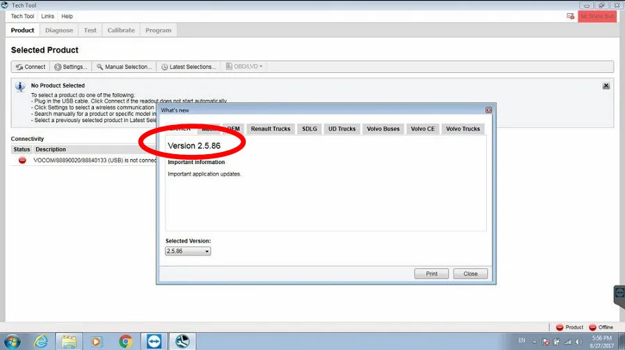625x350 pixels.
Task: Open the Diagnose tab
Action: pyautogui.click(x=59, y=31)
